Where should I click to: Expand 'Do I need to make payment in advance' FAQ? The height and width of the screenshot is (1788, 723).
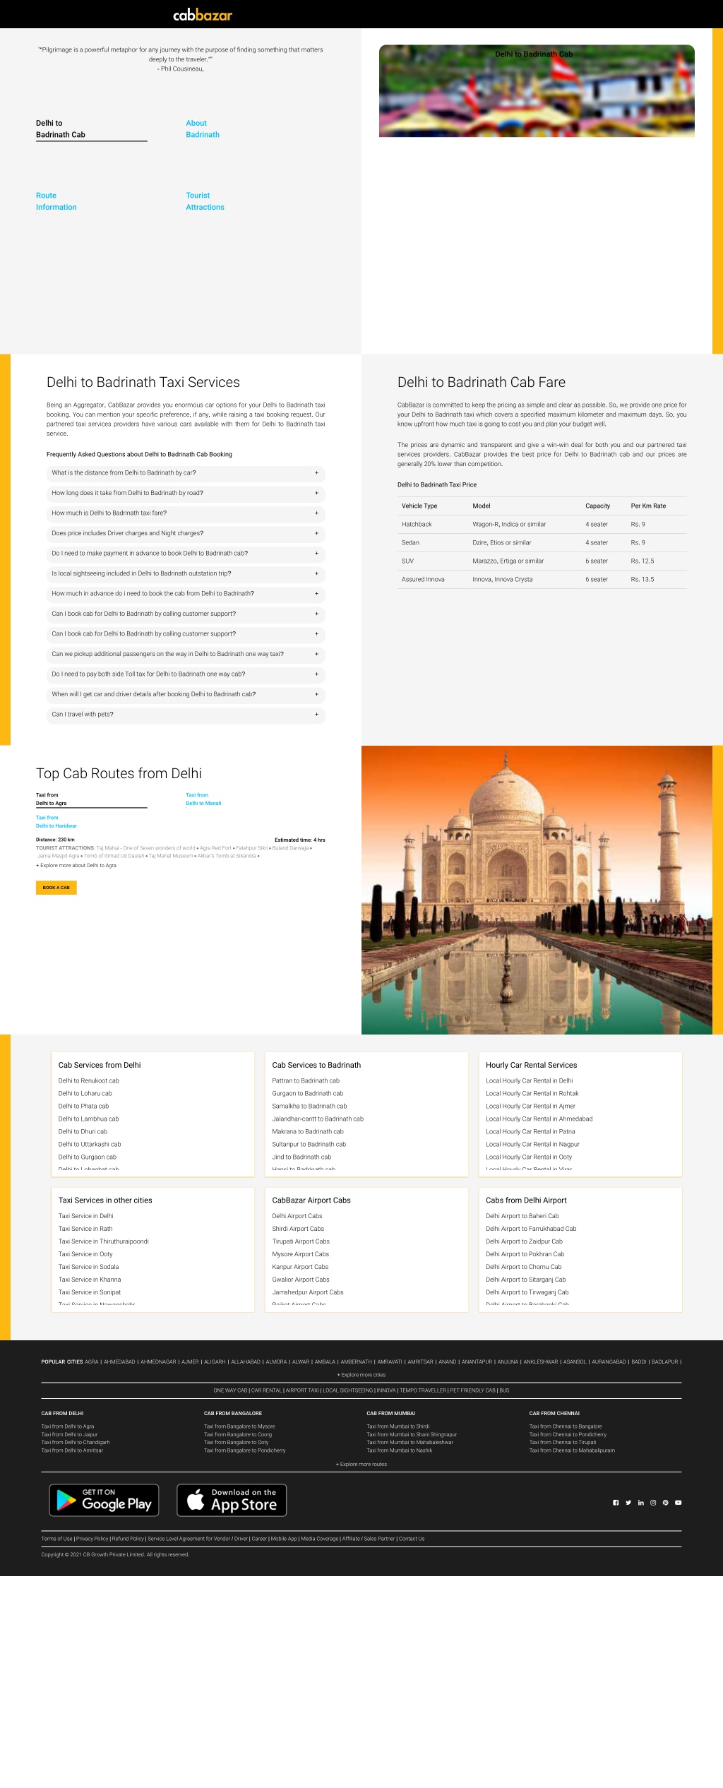click(x=186, y=554)
